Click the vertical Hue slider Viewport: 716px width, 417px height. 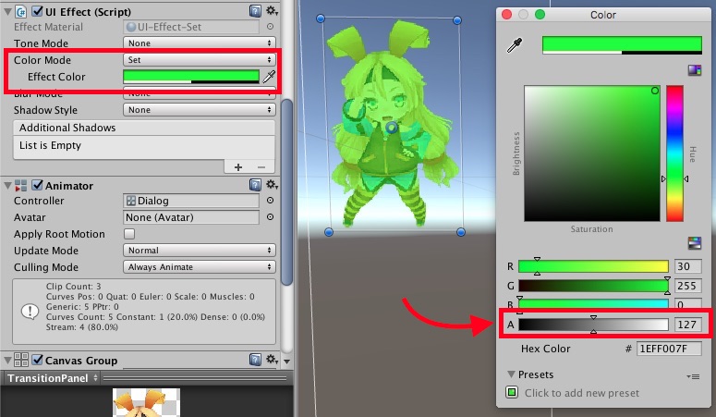pyautogui.click(x=675, y=153)
